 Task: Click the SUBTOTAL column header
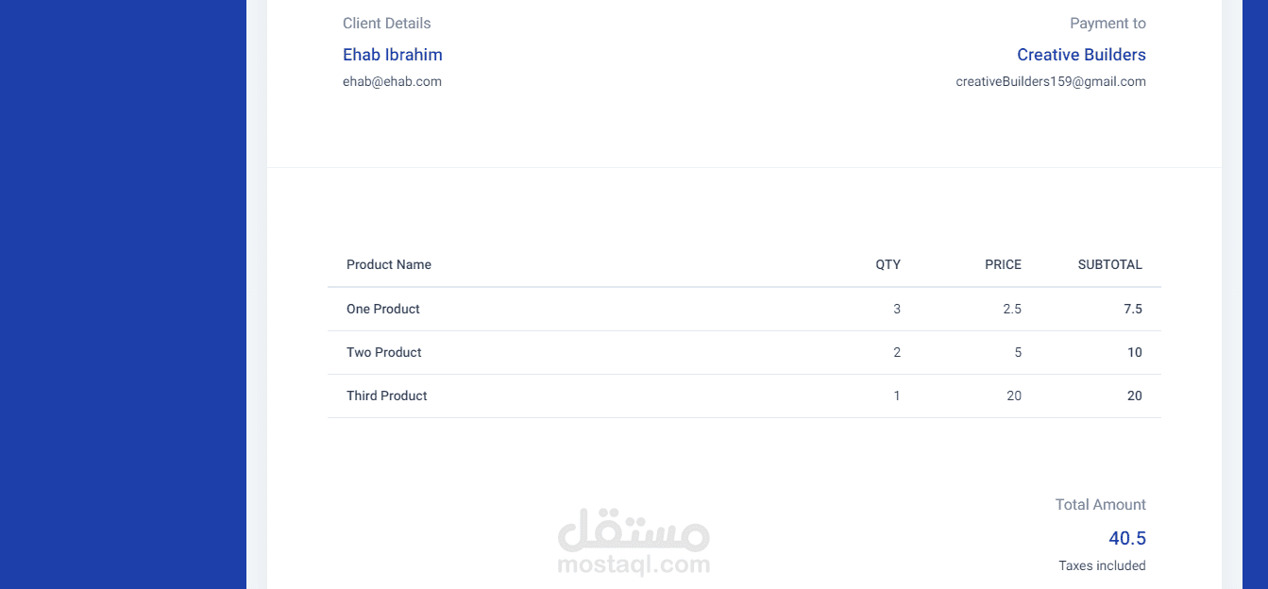(1109, 264)
